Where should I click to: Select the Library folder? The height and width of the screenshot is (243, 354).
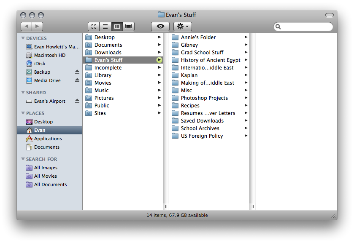click(123, 75)
